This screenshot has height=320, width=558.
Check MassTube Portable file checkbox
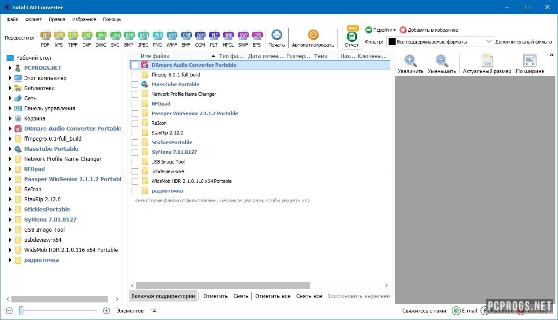pos(135,84)
